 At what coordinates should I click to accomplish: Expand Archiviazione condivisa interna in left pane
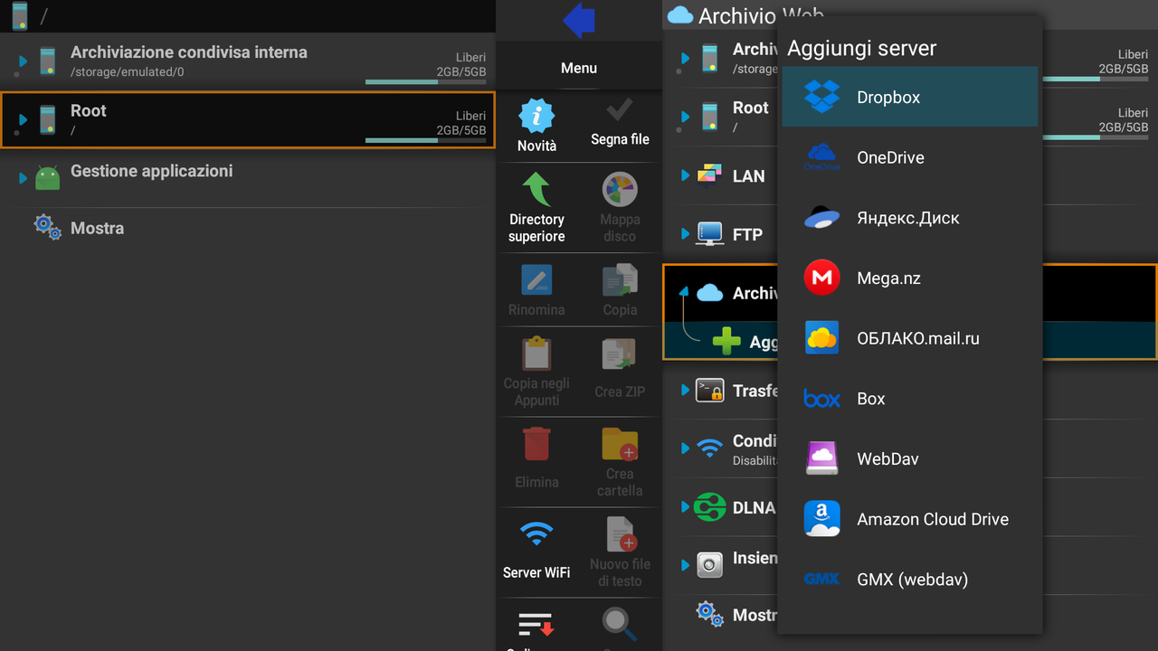point(23,61)
